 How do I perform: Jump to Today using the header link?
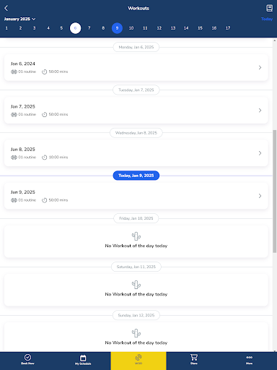click(267, 19)
